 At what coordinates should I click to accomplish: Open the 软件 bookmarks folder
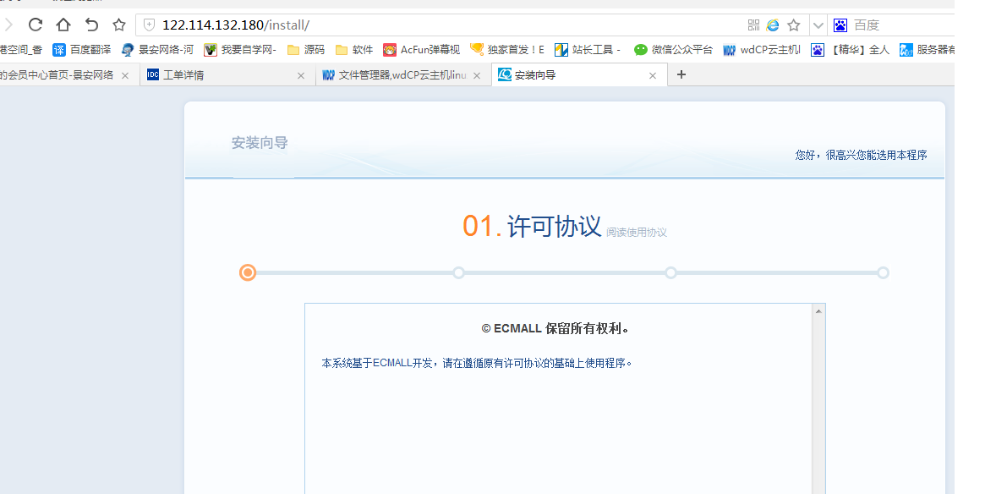click(x=353, y=50)
